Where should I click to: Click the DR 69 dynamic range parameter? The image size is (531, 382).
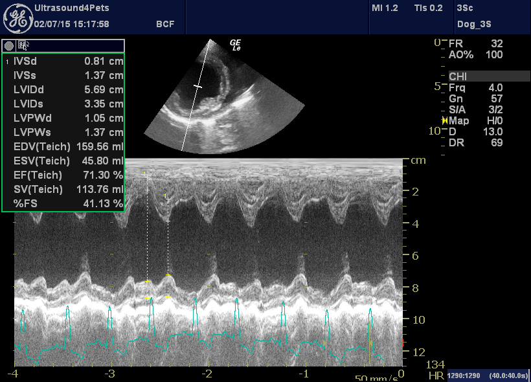point(476,142)
